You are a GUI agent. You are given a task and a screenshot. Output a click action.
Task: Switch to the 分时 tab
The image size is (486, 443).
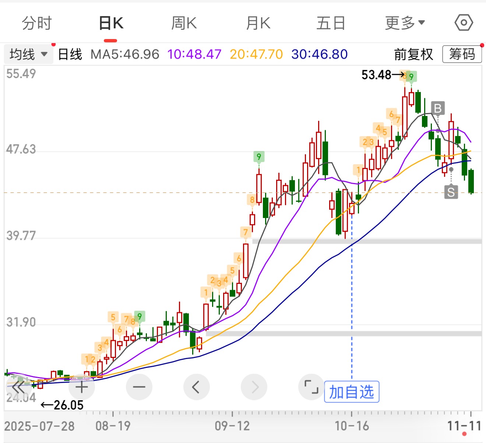pos(37,23)
